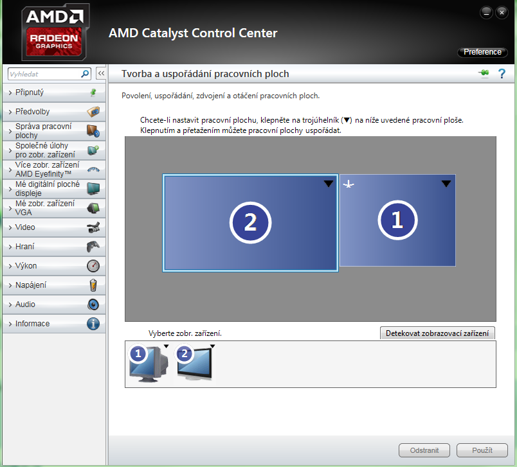517x467 pixels.
Task: Collapse the sidebar with double-chevron button
Action: coord(101,73)
